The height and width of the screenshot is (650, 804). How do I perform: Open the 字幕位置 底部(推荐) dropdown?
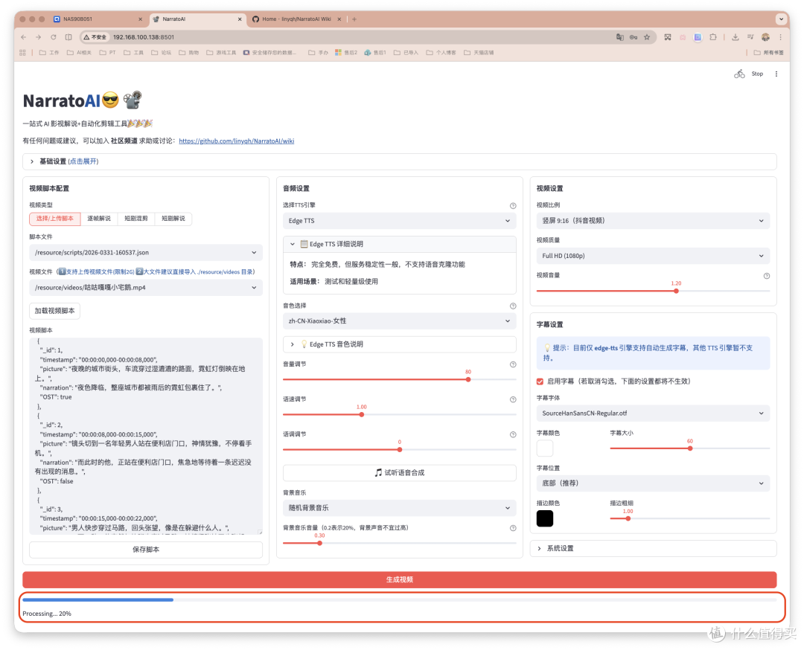click(x=653, y=483)
